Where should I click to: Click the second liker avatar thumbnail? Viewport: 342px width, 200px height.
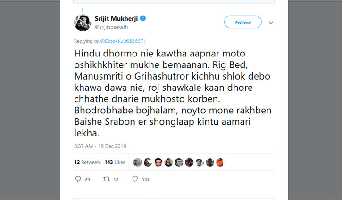148,162
